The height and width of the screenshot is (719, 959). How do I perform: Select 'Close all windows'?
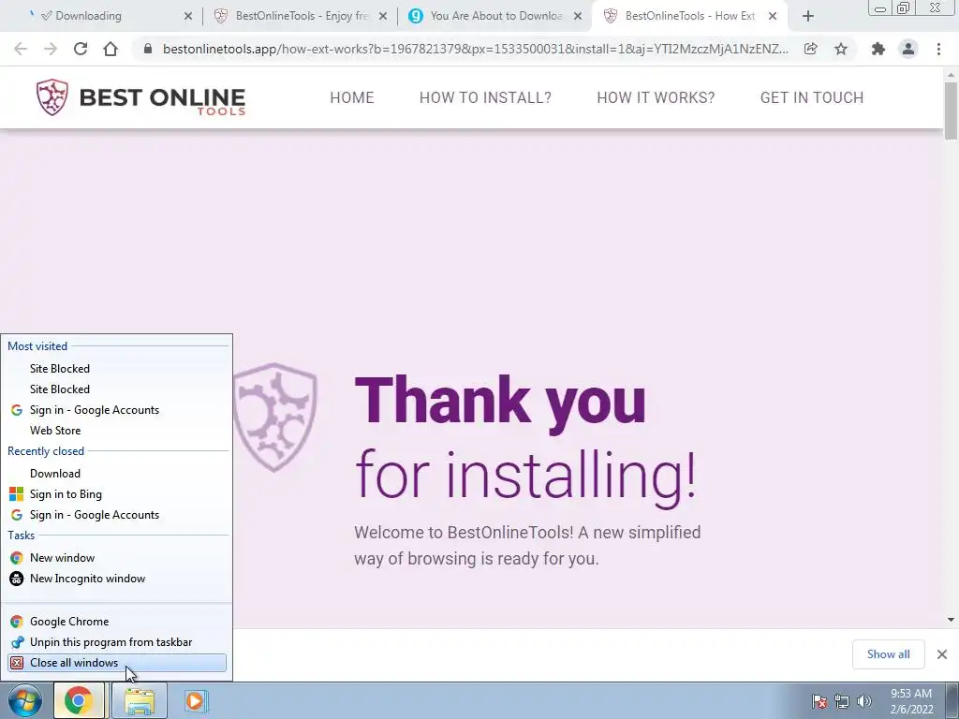coord(117,663)
